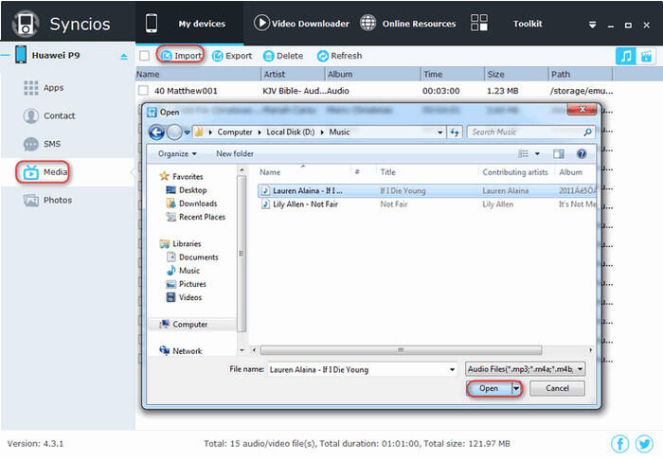Check the select-all checkbox in toolbar
The width and height of the screenshot is (663, 460).
point(144,56)
